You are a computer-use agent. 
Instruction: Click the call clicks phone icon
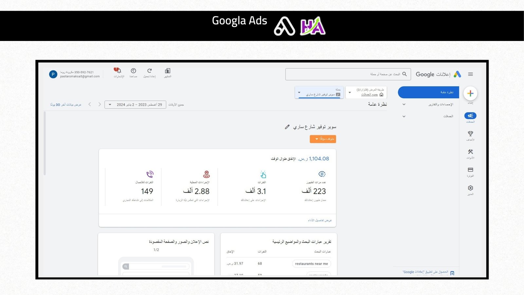coord(150,174)
